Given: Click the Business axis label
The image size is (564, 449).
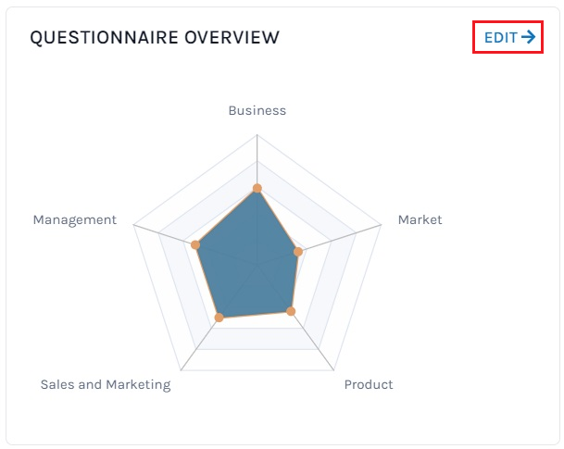Looking at the screenshot, I should (257, 110).
